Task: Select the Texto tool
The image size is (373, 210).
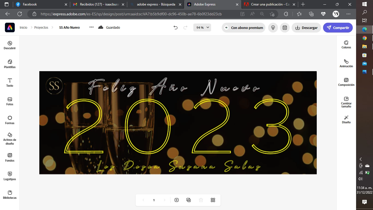Action: (10, 83)
